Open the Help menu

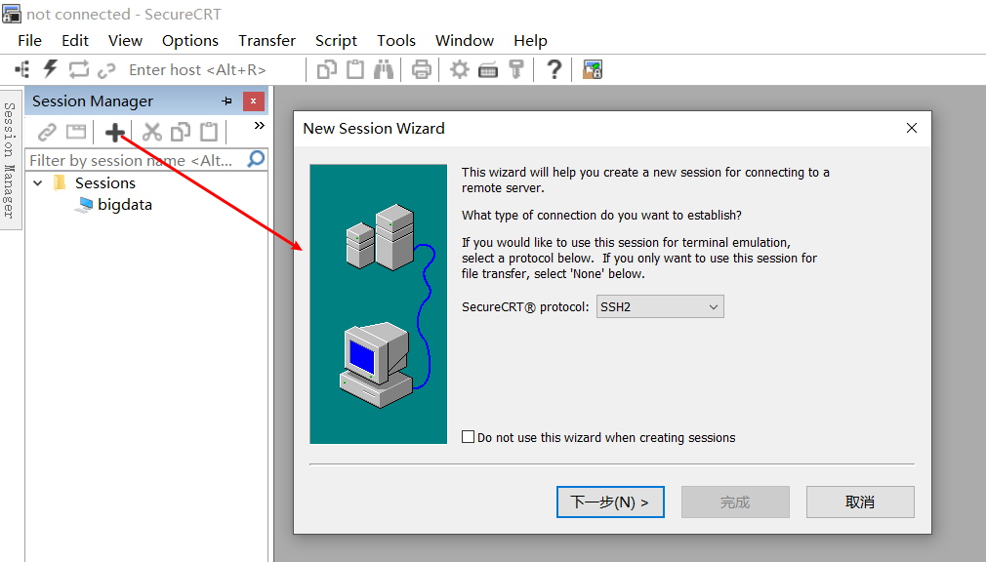[530, 41]
